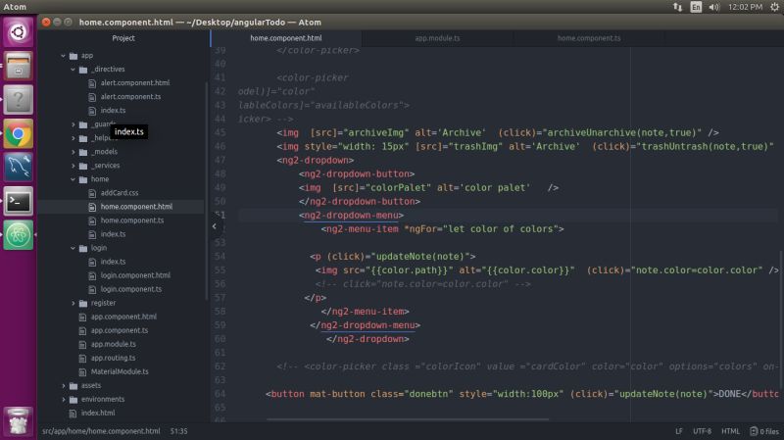Open the En keyboard language indicator

696,7
